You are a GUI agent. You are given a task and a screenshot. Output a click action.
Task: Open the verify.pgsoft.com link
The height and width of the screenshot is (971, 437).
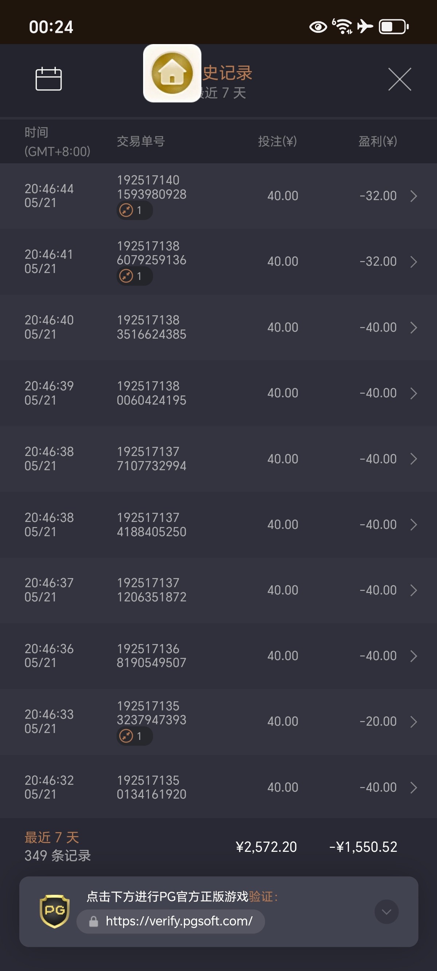click(x=179, y=921)
